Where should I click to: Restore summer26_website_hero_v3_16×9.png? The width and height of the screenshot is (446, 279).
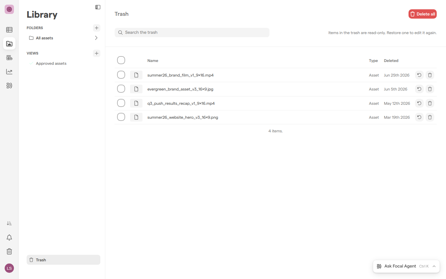[419, 117]
